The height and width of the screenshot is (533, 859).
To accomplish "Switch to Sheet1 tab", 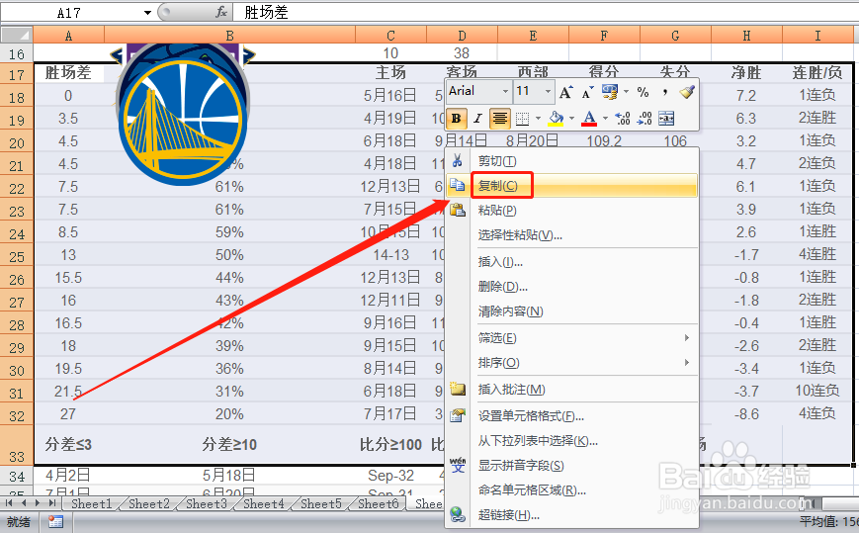I will (x=91, y=503).
